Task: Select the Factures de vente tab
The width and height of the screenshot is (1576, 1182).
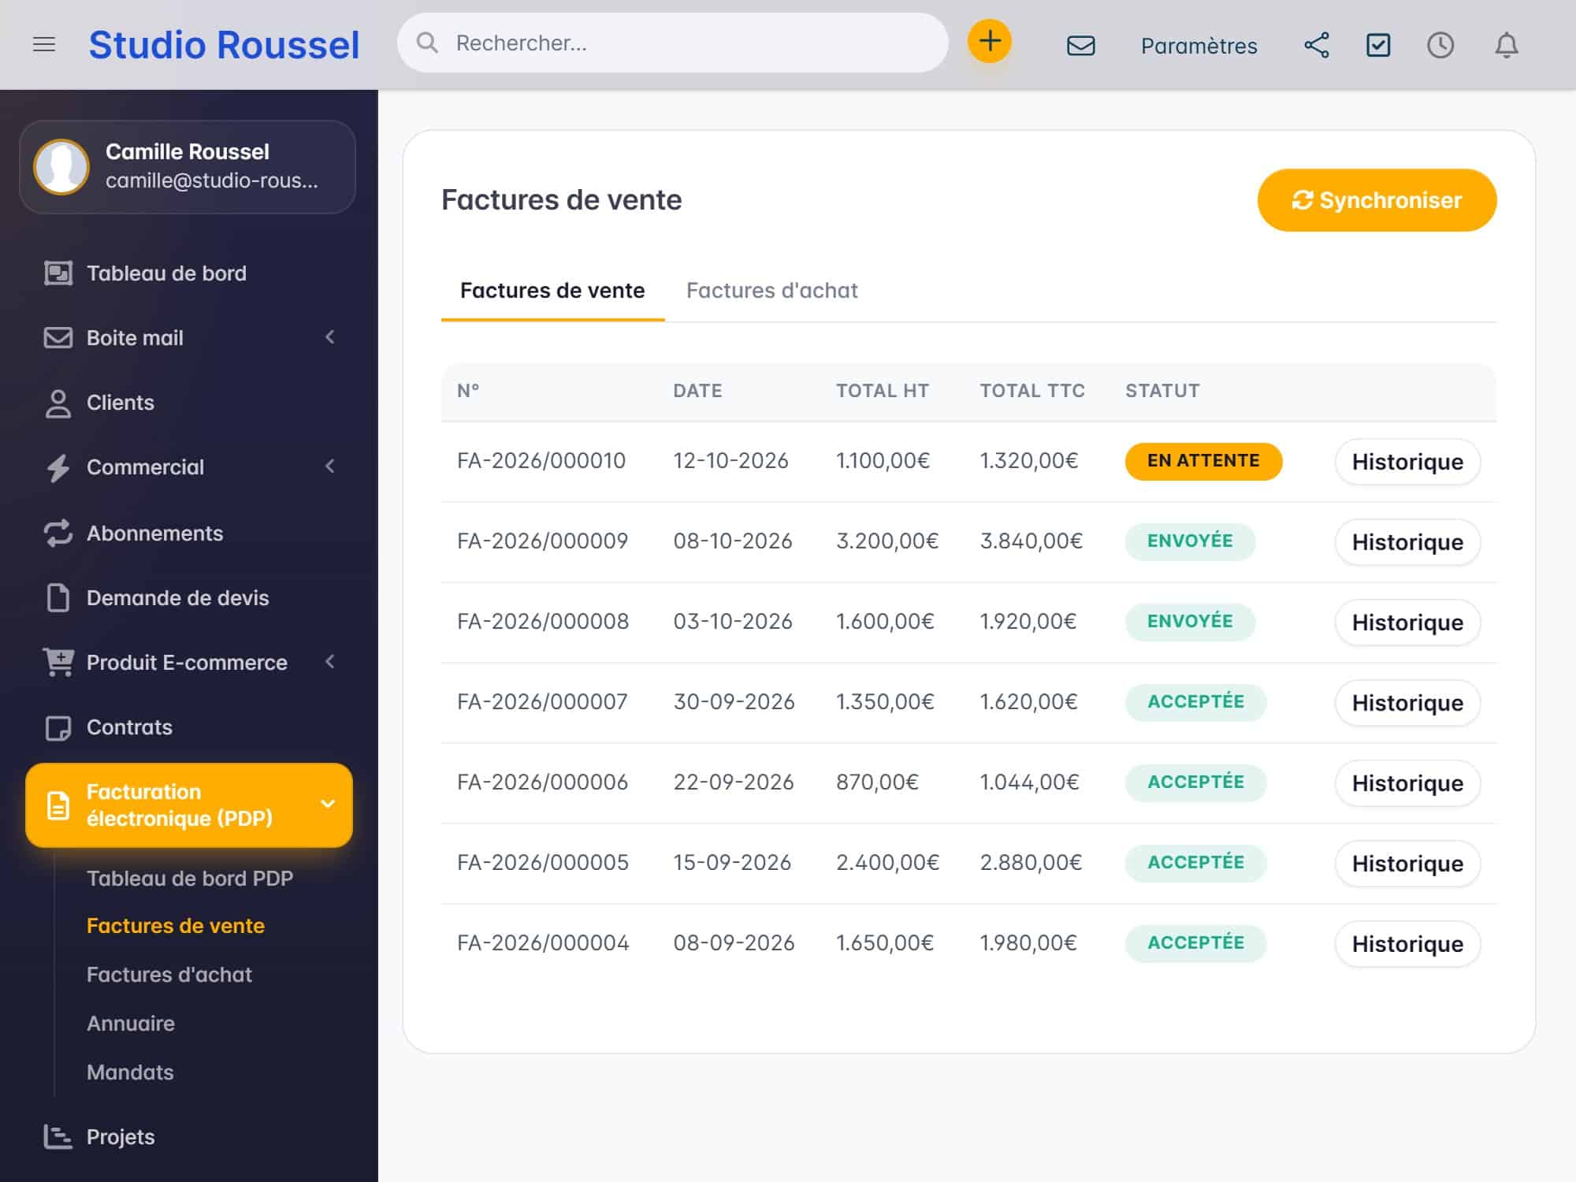Action: coord(552,291)
